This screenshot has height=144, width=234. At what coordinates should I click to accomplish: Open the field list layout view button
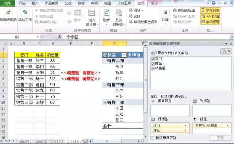point(226,52)
